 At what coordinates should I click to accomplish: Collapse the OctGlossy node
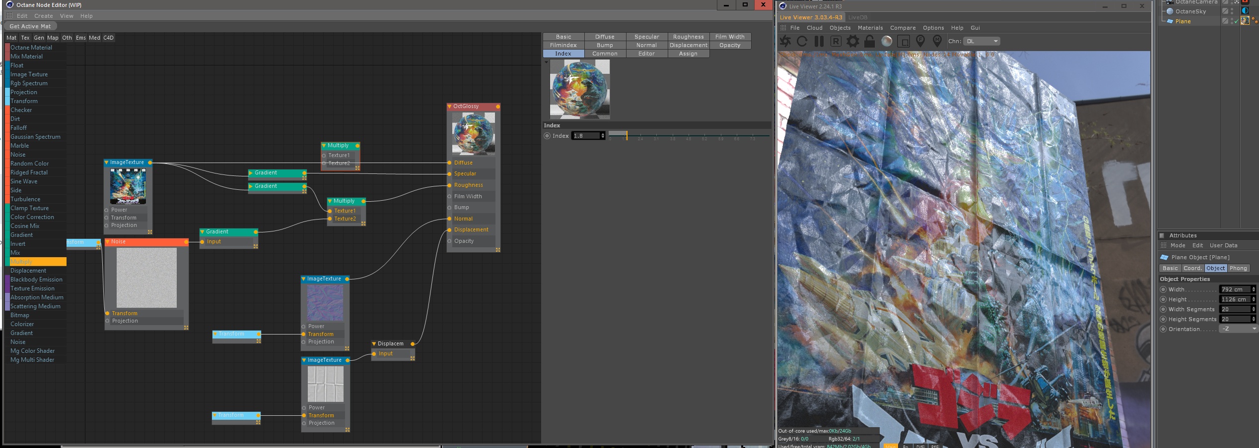449,107
